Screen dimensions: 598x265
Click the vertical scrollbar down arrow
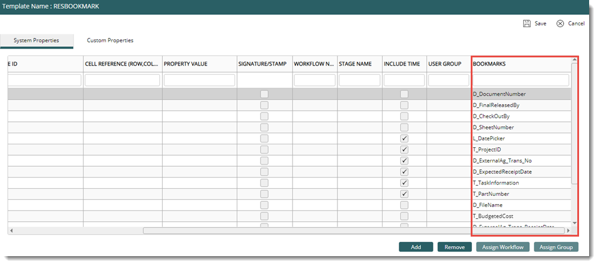[x=575, y=223]
